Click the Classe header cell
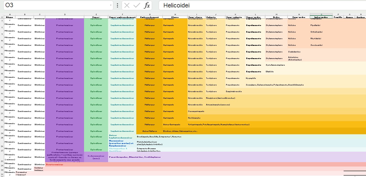 [x=175, y=17]
